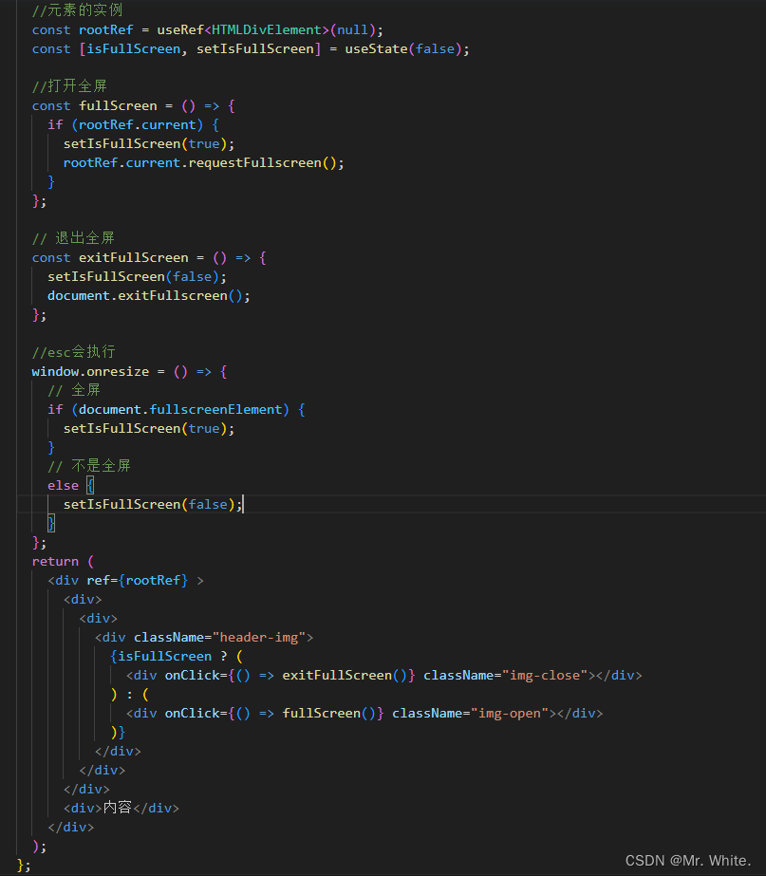Click the 内容 div text
Viewport: 766px width, 876px height.
(119, 808)
